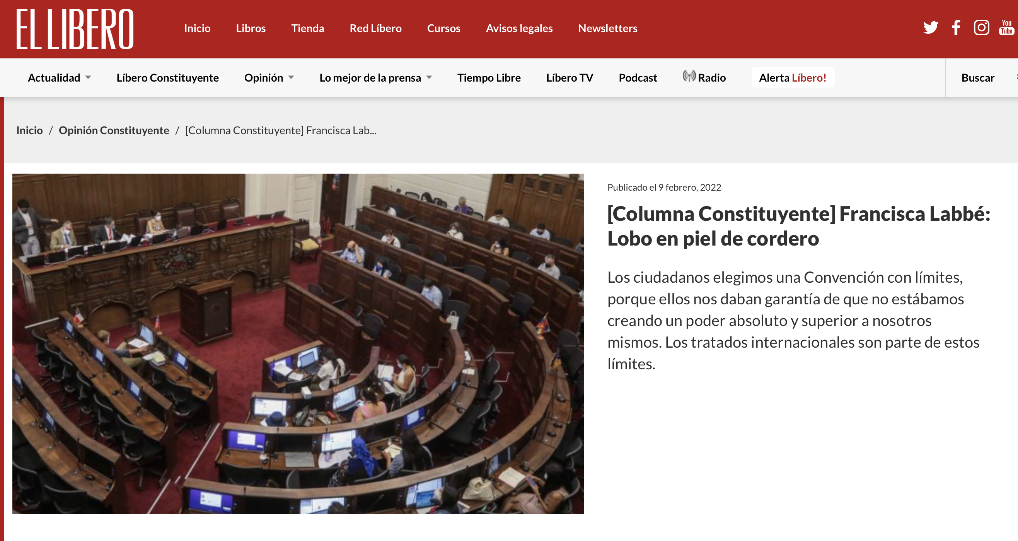
Task: Open the Libros menu item
Action: pyautogui.click(x=251, y=29)
